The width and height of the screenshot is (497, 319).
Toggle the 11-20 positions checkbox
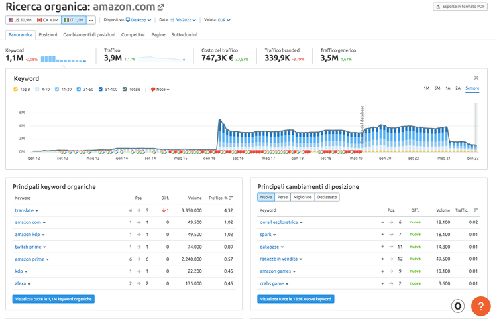57,89
